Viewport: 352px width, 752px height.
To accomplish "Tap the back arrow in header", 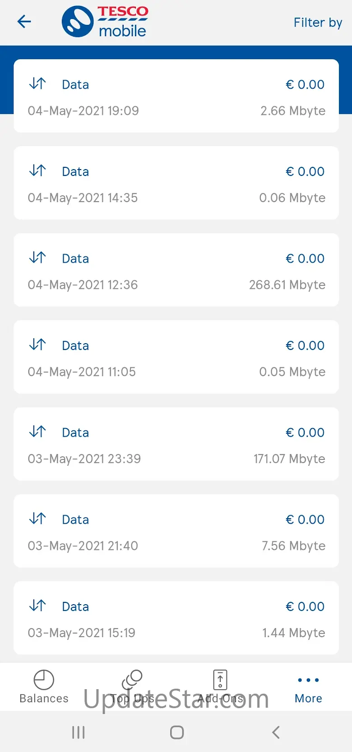I will click(24, 22).
